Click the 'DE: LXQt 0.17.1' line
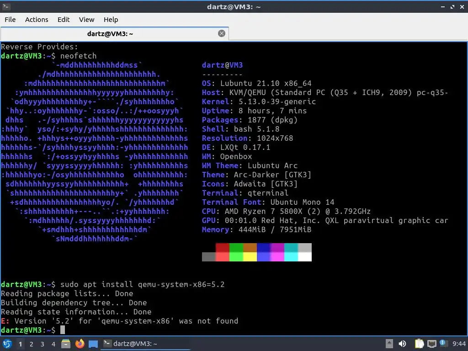Image resolution: width=468 pixels, height=351 pixels. (x=236, y=147)
